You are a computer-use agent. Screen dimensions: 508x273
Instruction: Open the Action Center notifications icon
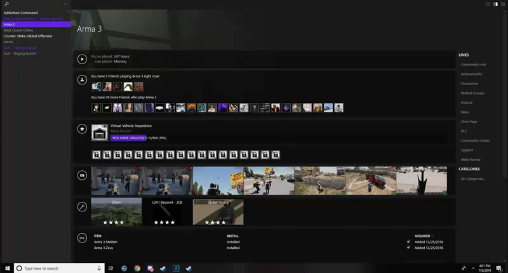(x=499, y=268)
